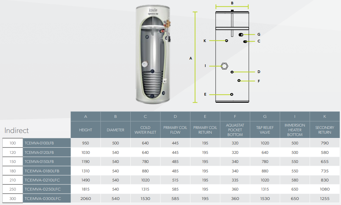Open the HEIGHT column header
341x205 pixels.
85,130
